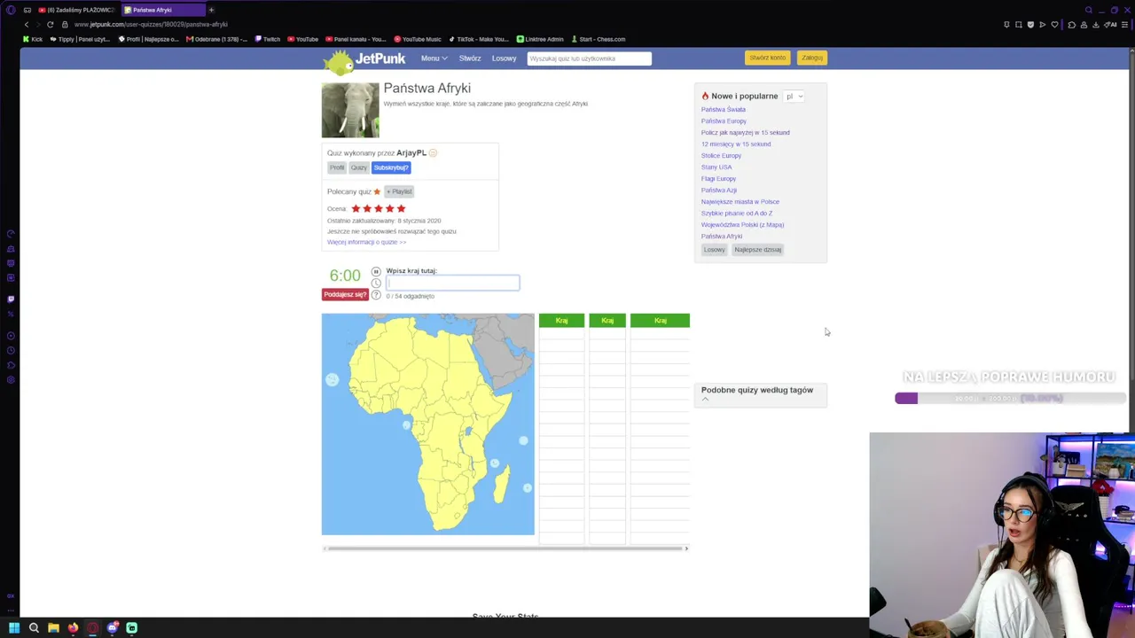Click the fifth red rating star
This screenshot has height=638, width=1135.
(x=401, y=209)
